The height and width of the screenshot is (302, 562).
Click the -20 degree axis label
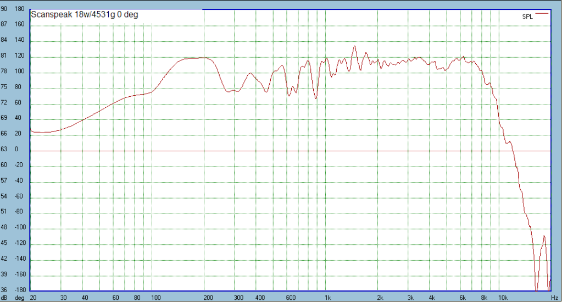(19, 165)
